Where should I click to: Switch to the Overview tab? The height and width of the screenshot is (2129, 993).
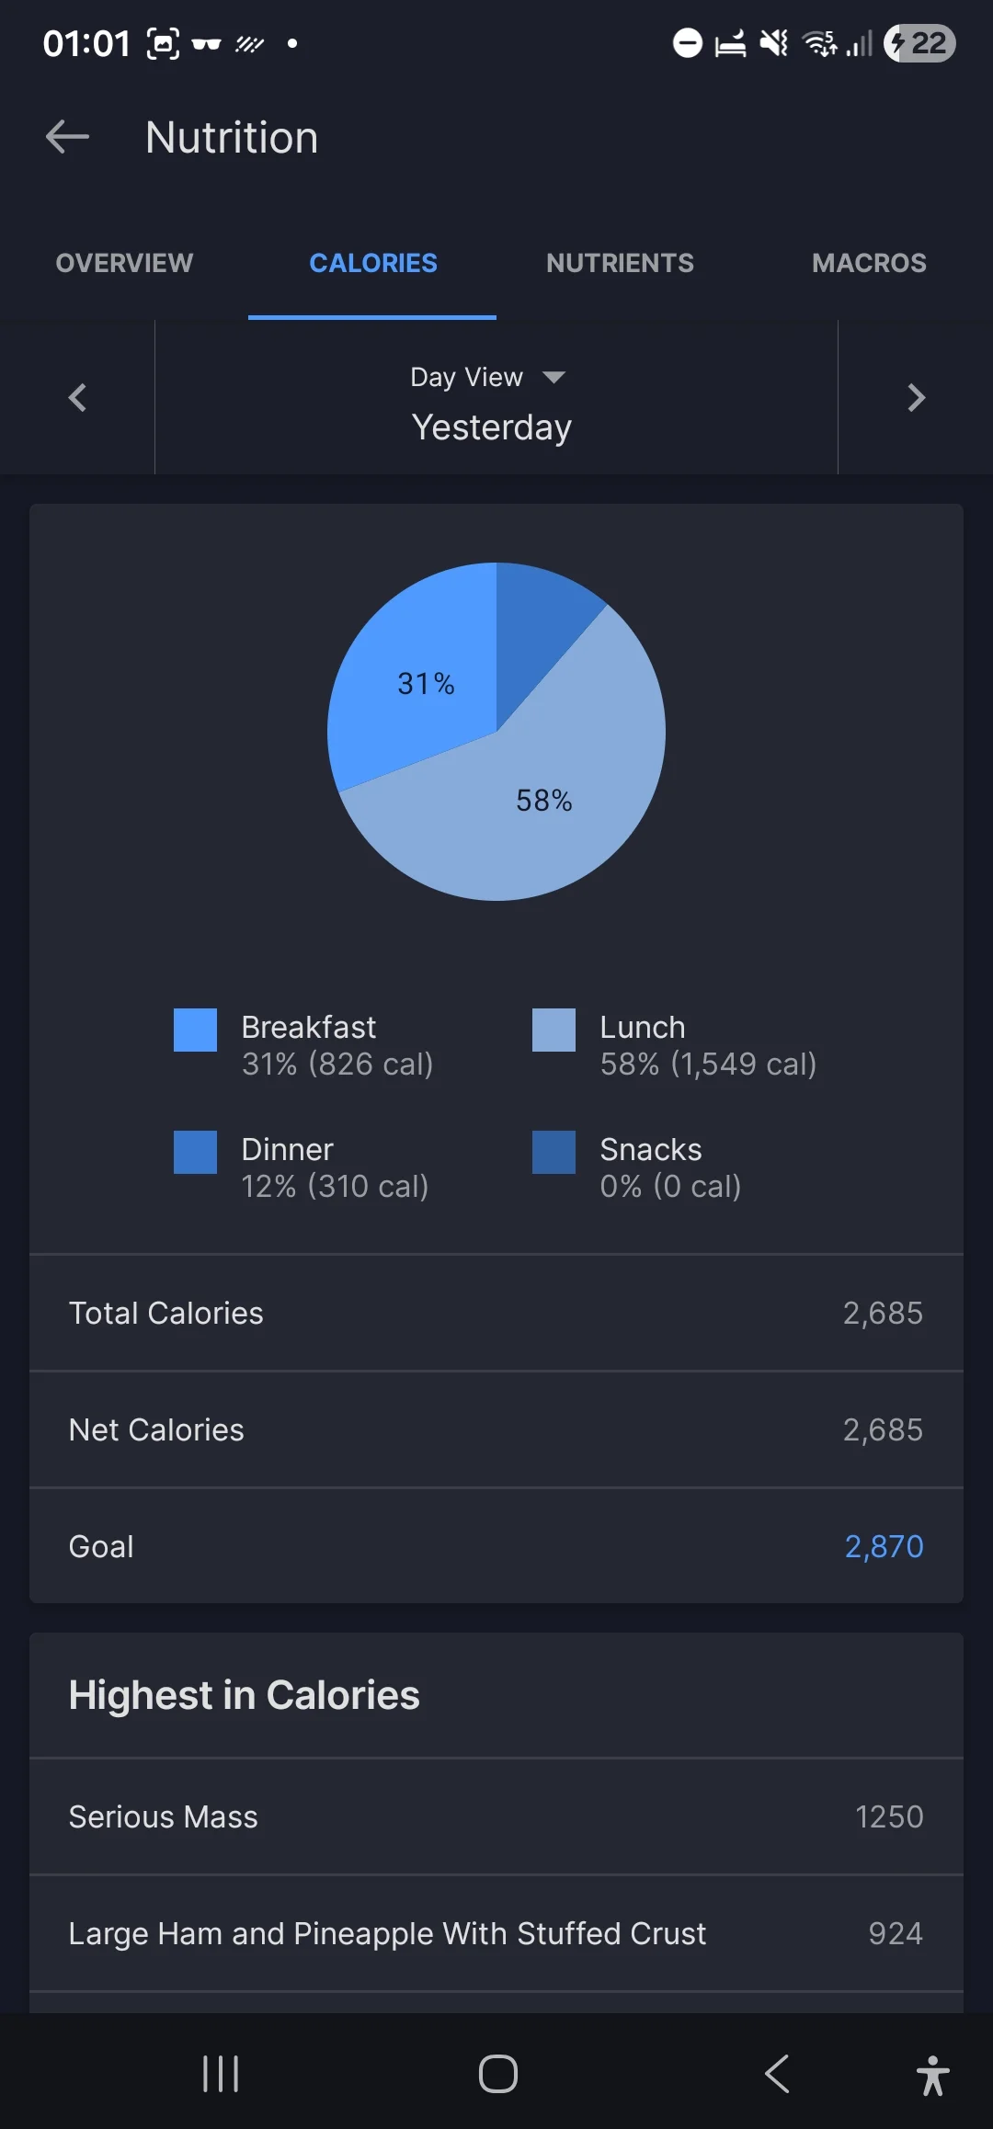point(124,263)
